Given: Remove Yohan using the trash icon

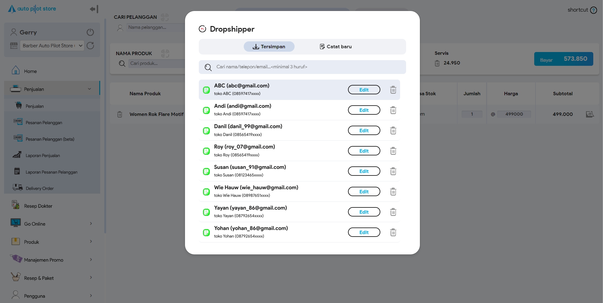Looking at the screenshot, I should [393, 232].
